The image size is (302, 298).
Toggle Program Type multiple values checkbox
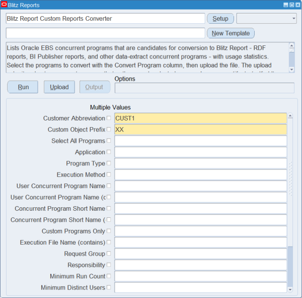click(x=109, y=163)
